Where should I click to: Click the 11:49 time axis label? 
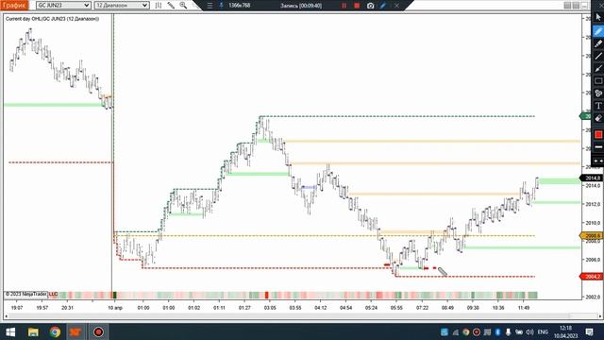pos(524,308)
